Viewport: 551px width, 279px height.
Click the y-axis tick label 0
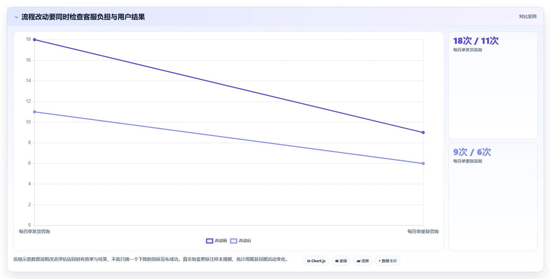[30, 225]
